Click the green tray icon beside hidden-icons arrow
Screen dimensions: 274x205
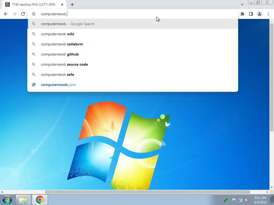pyautogui.click(x=226, y=200)
